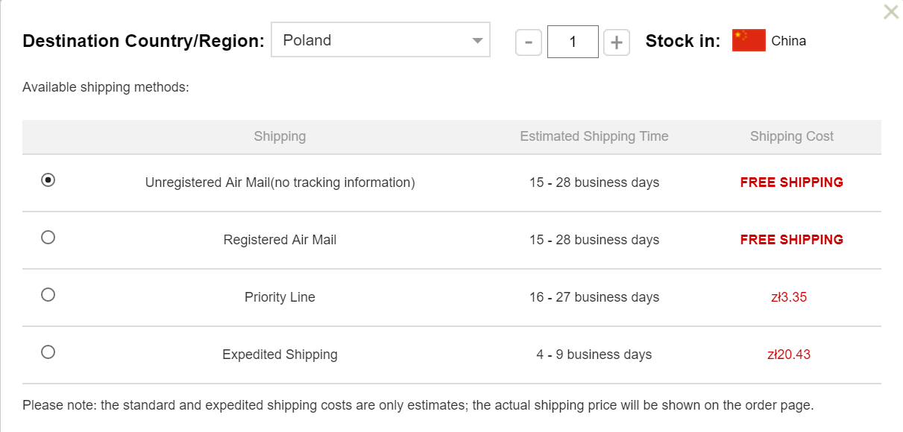Click the quantity input field
This screenshot has width=903, height=432.
(573, 42)
